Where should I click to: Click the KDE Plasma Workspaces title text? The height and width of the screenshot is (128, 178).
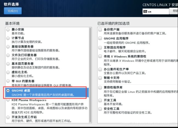tap(29, 100)
